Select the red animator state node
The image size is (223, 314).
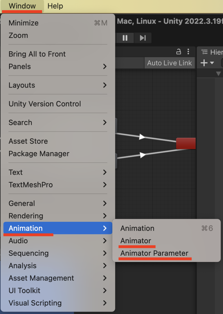(186, 143)
